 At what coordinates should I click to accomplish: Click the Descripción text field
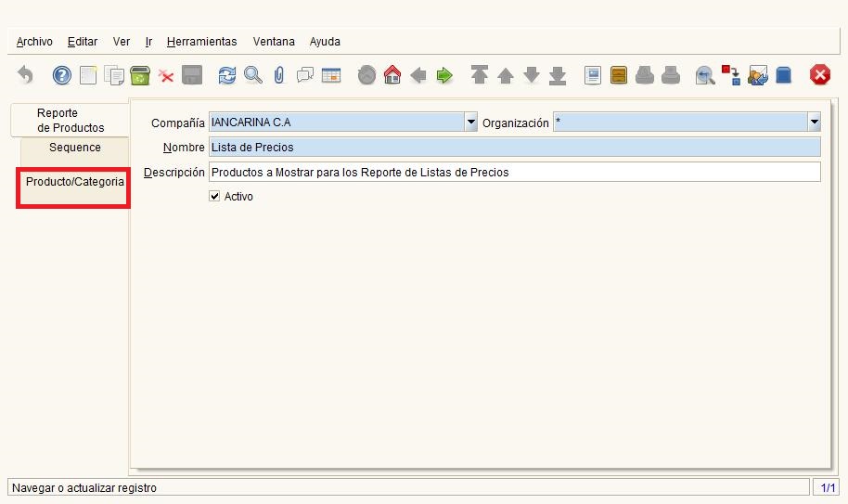514,172
